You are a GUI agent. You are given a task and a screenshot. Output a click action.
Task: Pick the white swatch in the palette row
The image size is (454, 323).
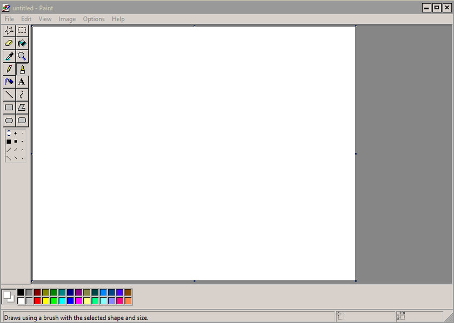click(21, 301)
